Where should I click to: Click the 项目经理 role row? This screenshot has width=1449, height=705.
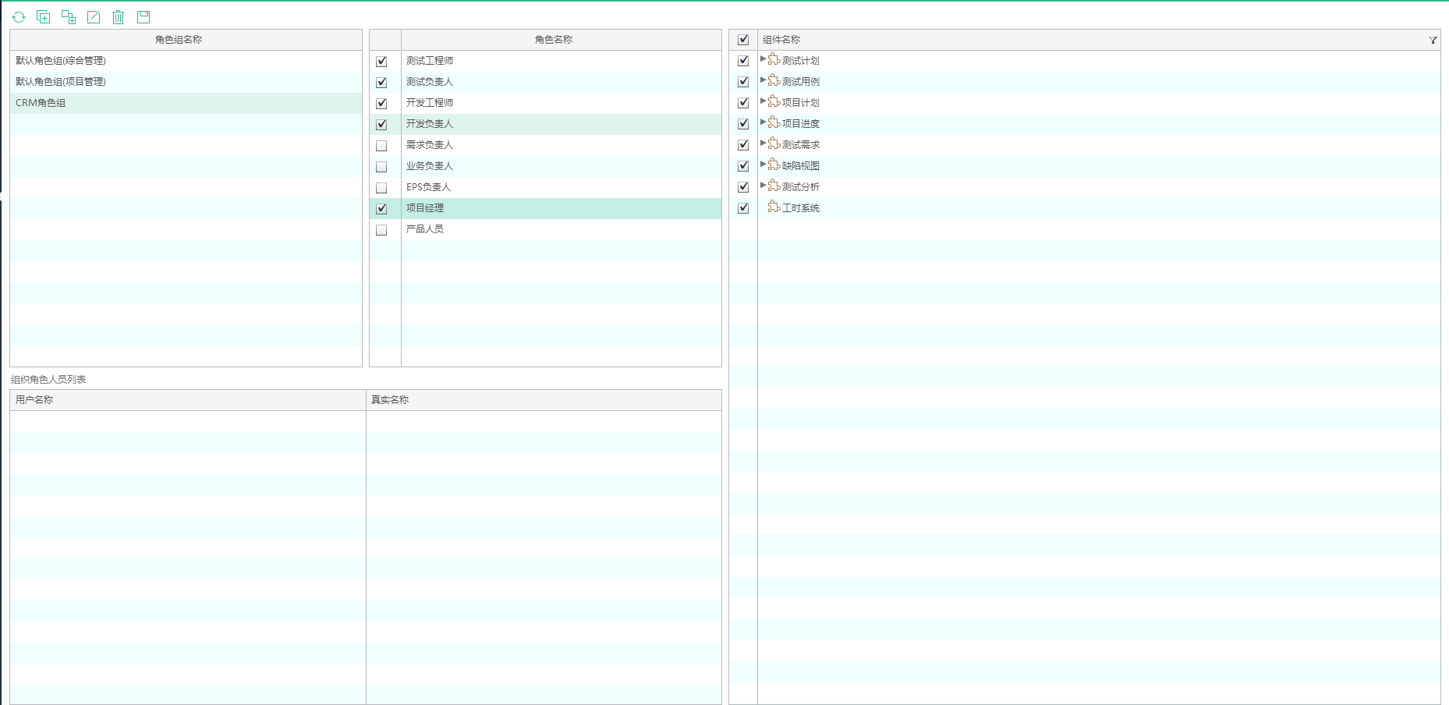pyautogui.click(x=425, y=208)
